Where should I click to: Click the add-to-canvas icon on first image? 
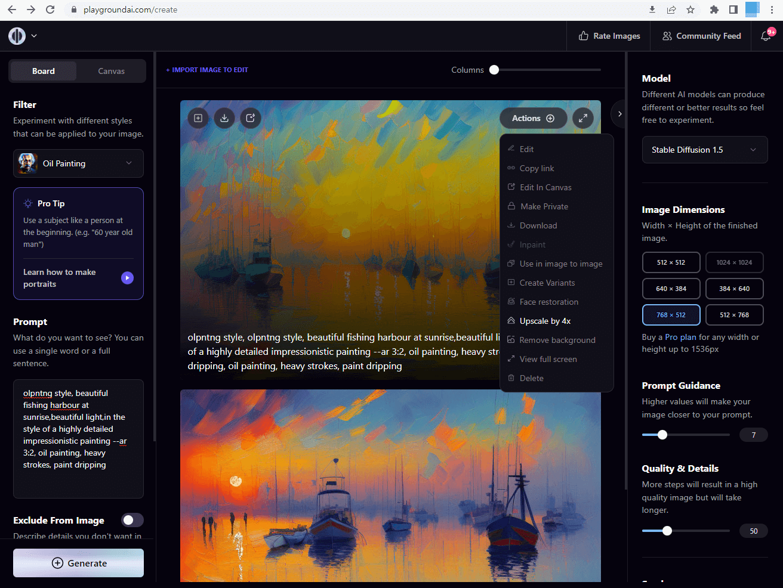[x=198, y=118]
